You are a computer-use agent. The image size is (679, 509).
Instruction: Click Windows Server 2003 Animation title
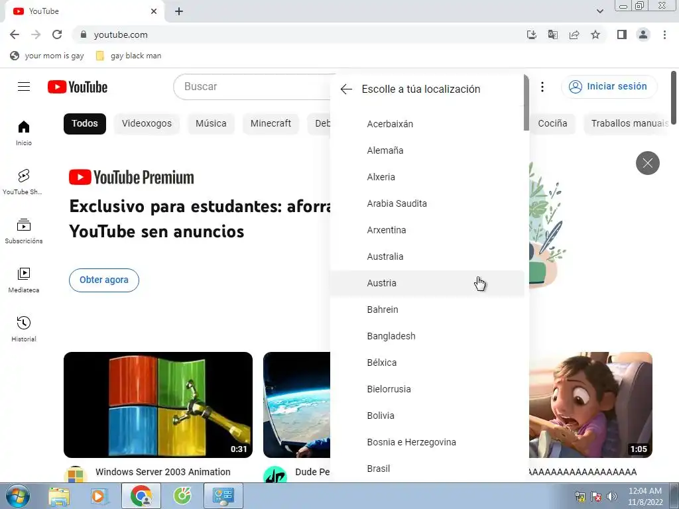163,472
